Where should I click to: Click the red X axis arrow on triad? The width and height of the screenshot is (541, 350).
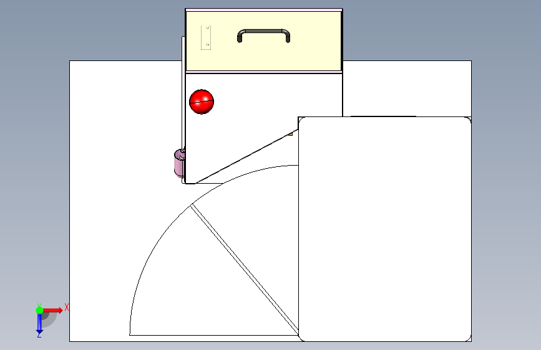pos(52,310)
